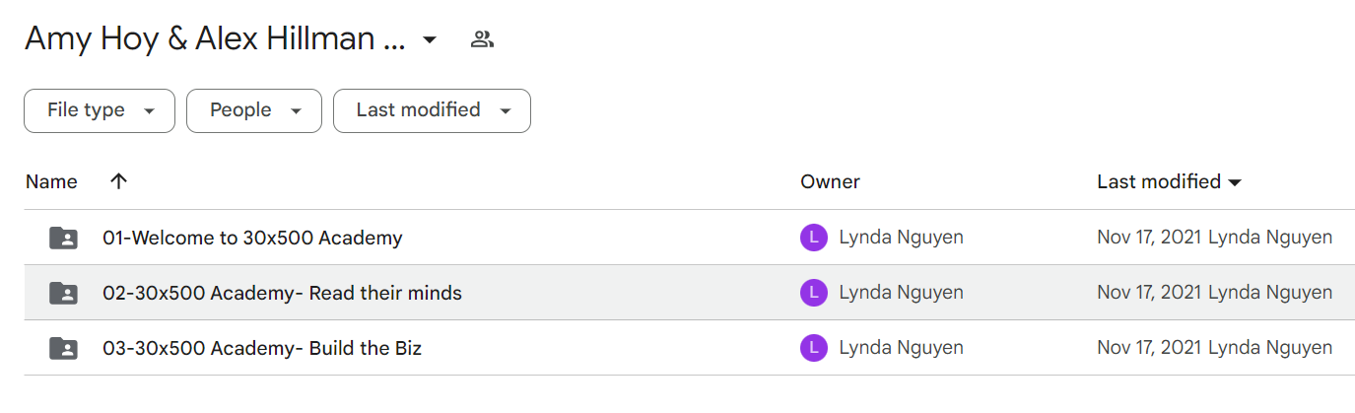This screenshot has width=1355, height=413.
Task: Open the People filter dropdown
Action: [x=254, y=110]
